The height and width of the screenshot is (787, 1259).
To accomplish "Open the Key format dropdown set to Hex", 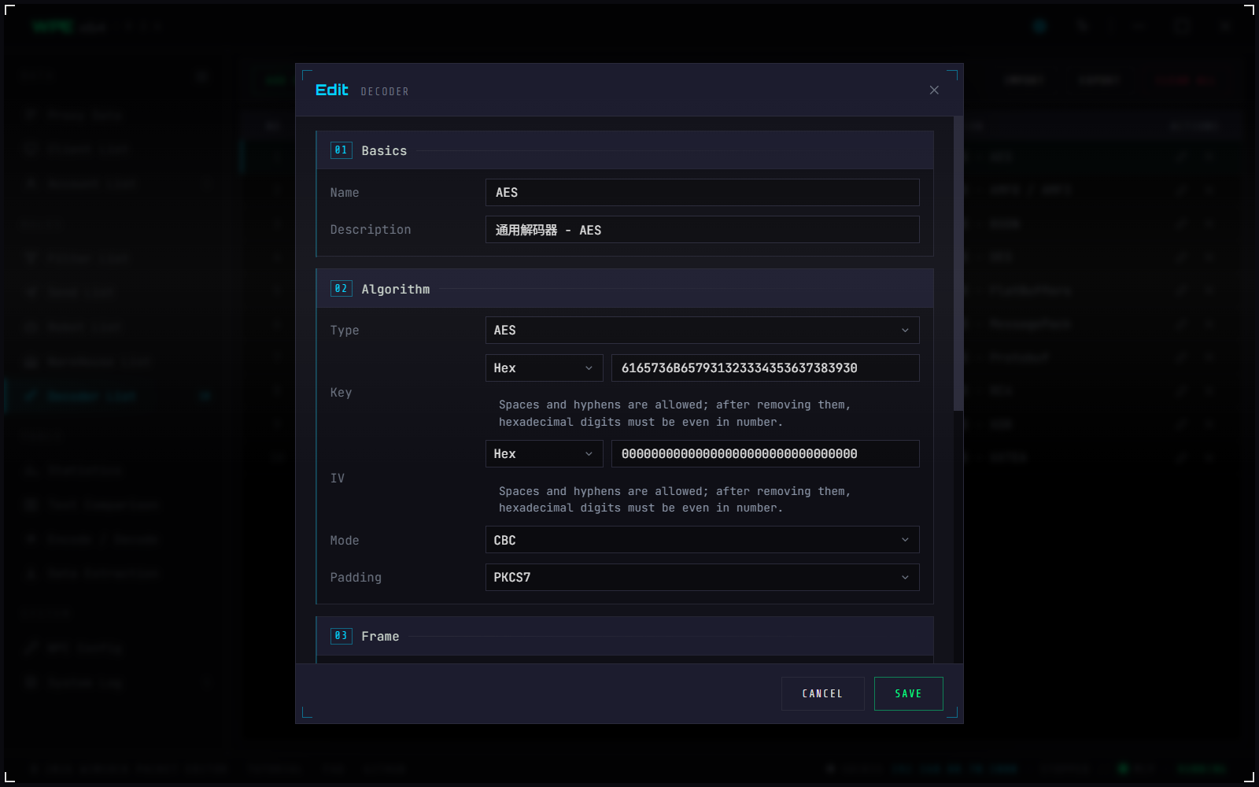I will (x=544, y=368).
